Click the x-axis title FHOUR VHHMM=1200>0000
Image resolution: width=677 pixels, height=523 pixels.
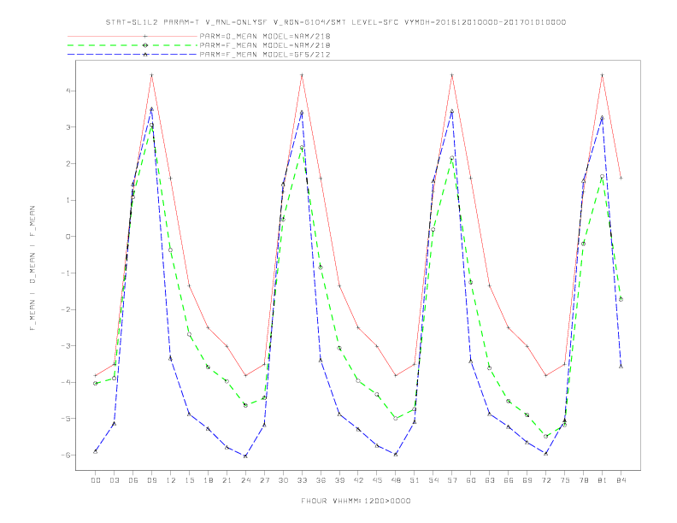(x=356, y=501)
